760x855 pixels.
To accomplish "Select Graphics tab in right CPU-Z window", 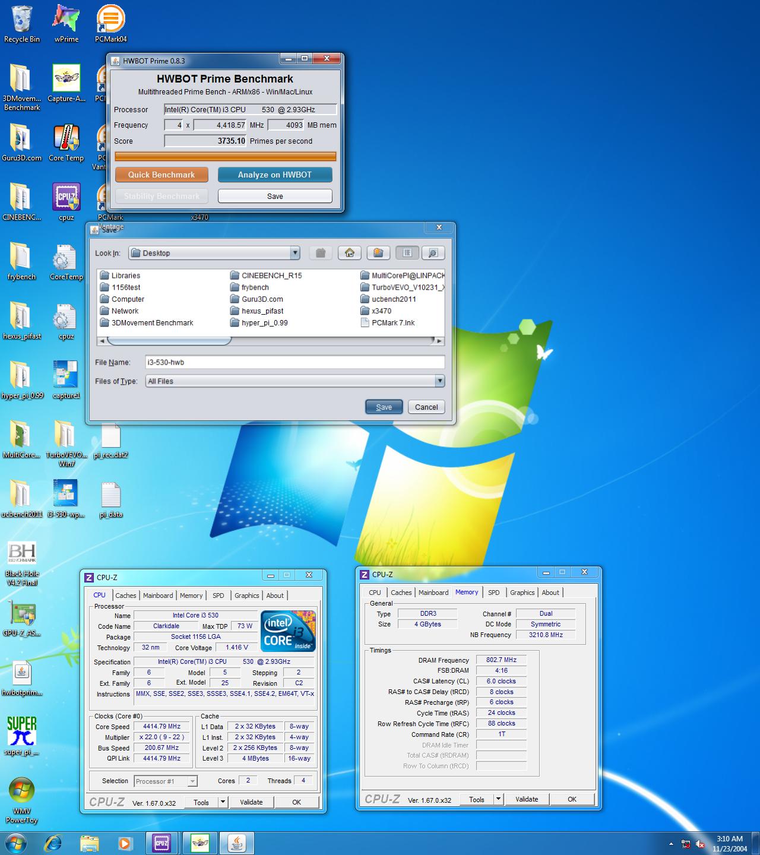I will click(x=522, y=593).
